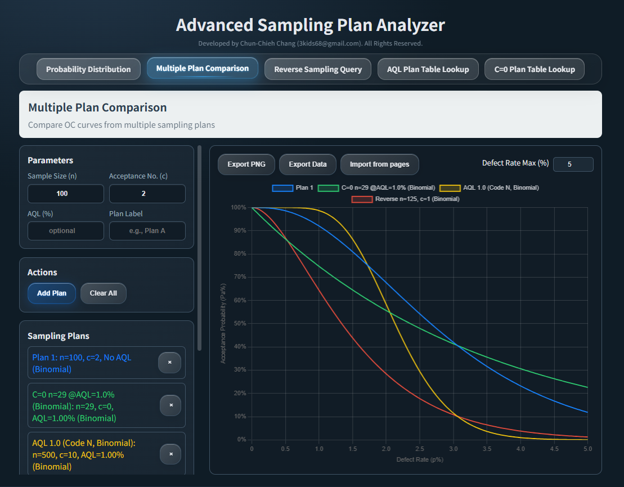This screenshot has height=487, width=624.
Task: Open the Multiple Plan Comparison tab
Action: [x=203, y=69]
